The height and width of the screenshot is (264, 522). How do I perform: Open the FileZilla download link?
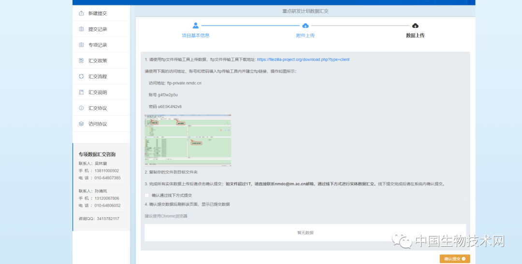coord(303,60)
